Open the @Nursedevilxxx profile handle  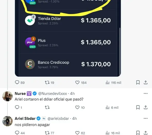tap(53, 94)
